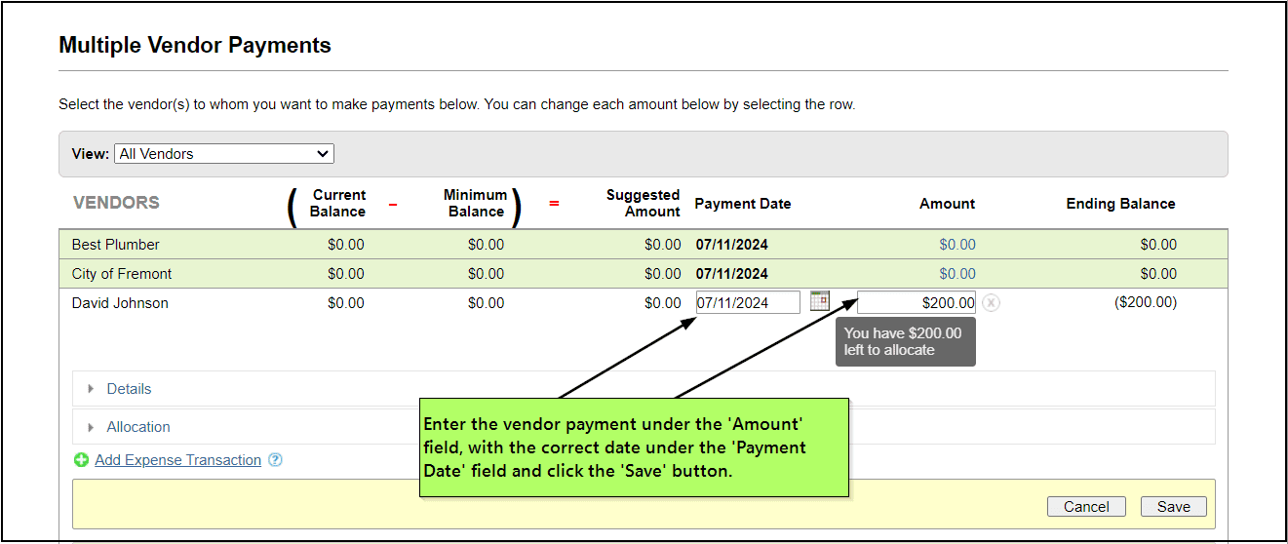1288x544 pixels.
Task: Open the View dropdown showing All Vendors
Action: [224, 154]
